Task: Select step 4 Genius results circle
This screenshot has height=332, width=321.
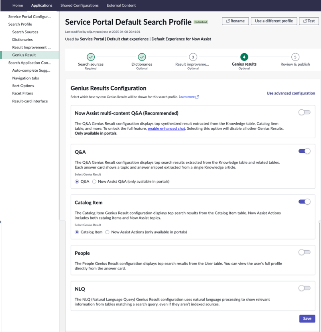Action: tap(244, 57)
